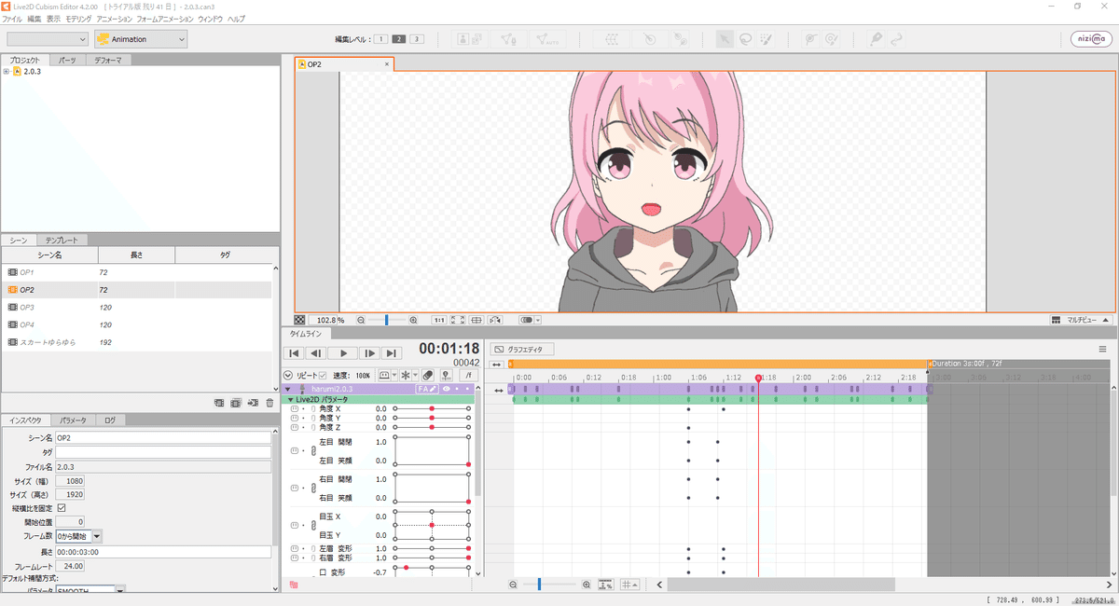Viewport: 1119px width, 606px height.
Task: Adjust the canvas zoom slider handle
Action: [386, 320]
